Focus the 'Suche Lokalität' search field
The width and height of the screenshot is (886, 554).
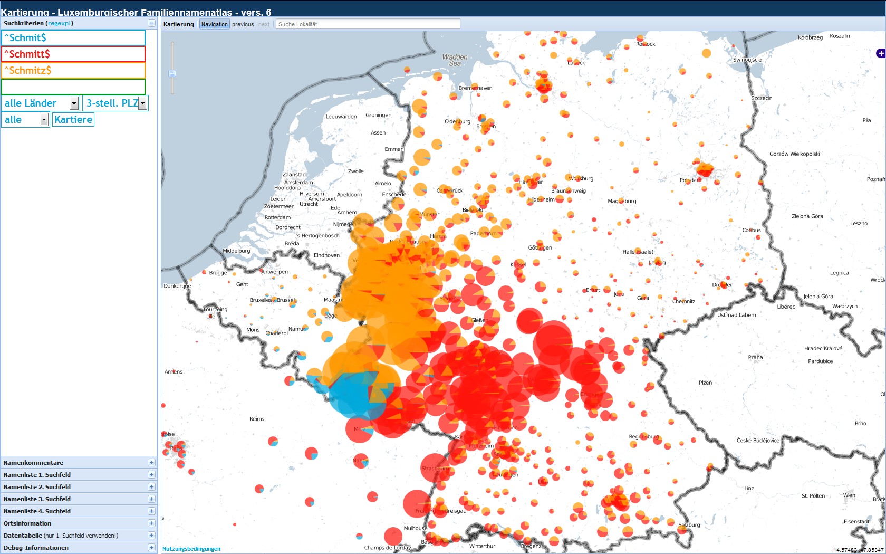[x=368, y=24]
